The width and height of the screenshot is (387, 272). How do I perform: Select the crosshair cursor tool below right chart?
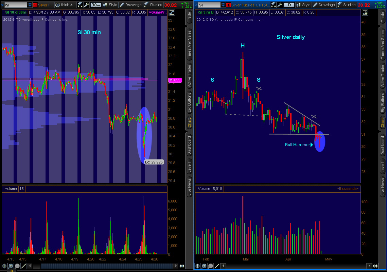coord(197,266)
